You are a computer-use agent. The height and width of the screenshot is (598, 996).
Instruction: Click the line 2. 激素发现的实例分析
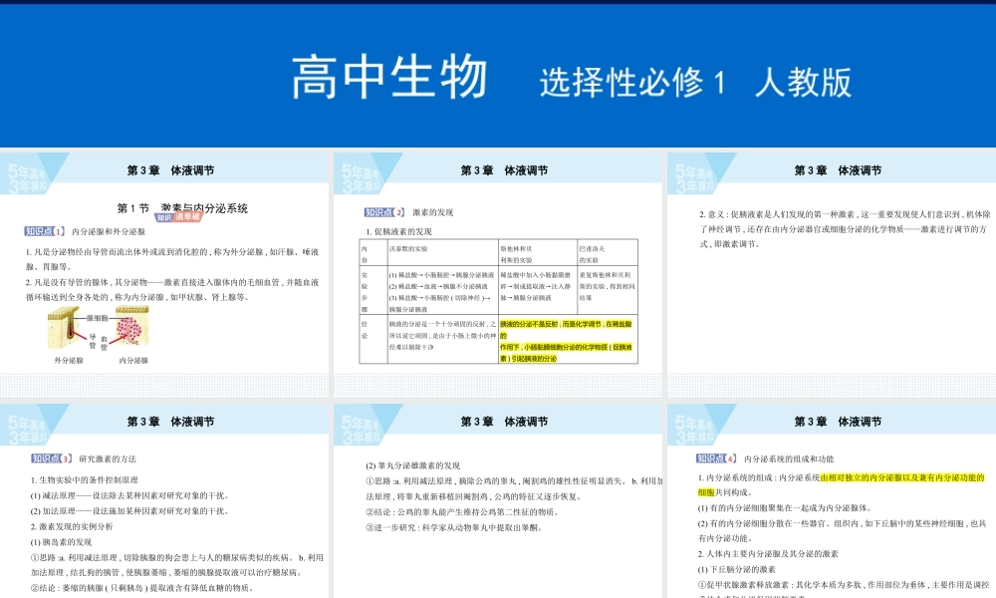pos(72,526)
